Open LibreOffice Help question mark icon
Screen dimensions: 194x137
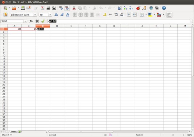(164, 8)
